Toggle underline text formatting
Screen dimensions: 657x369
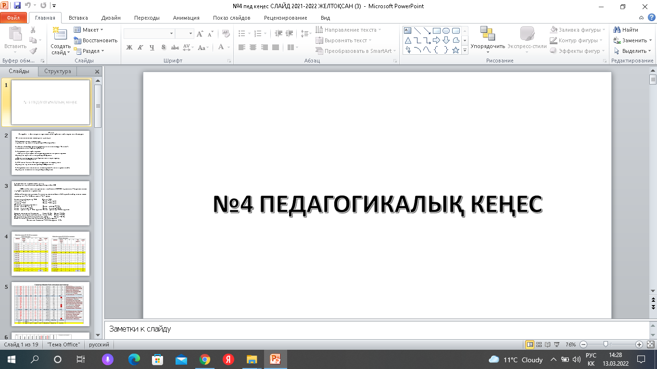152,48
